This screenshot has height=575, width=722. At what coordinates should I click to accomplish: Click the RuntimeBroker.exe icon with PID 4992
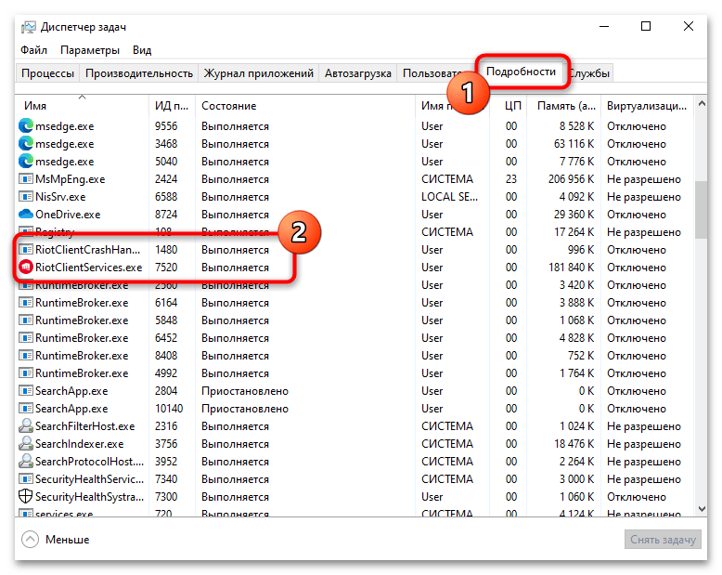coord(26,373)
